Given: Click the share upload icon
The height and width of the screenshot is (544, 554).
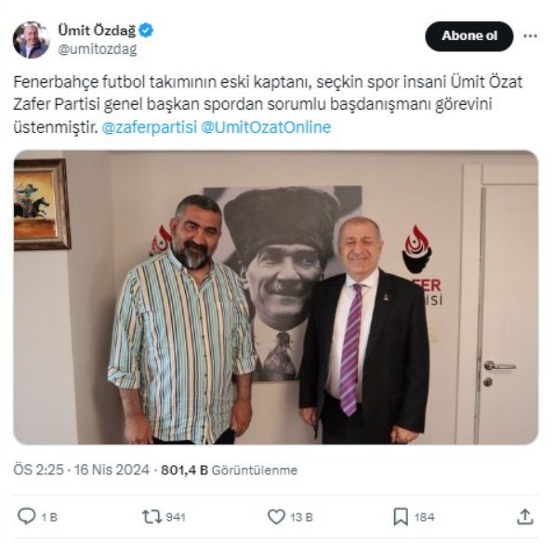Looking at the screenshot, I should click(525, 516).
